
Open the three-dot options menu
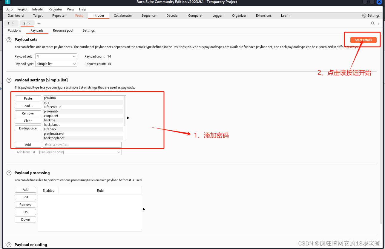[379, 23]
